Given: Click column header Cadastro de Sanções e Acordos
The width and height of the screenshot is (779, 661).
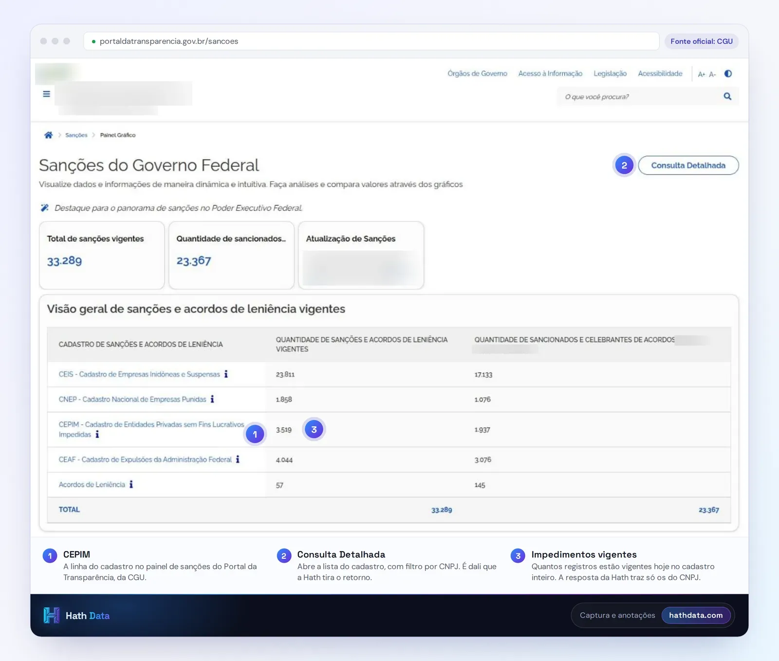Looking at the screenshot, I should pyautogui.click(x=141, y=345).
